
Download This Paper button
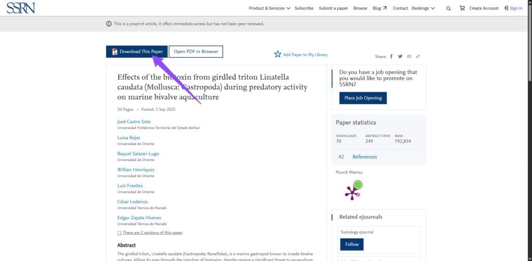(x=137, y=52)
